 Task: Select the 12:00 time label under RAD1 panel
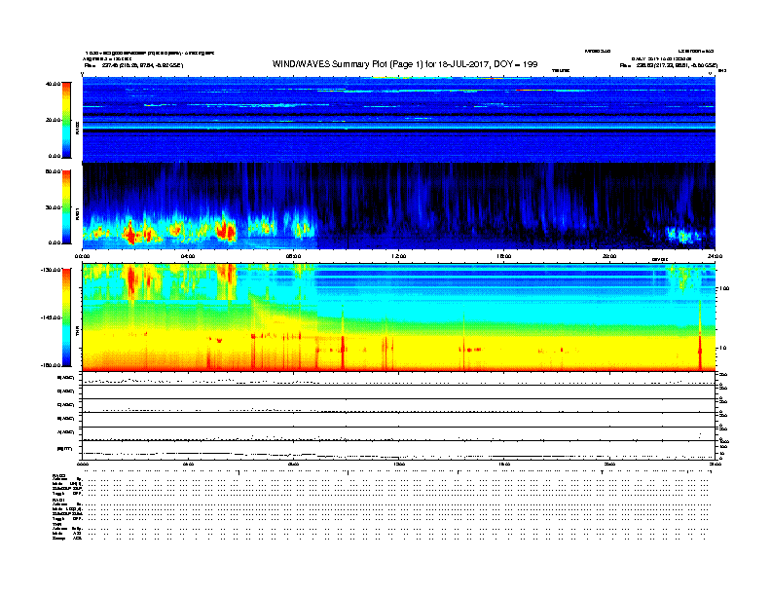point(398,256)
